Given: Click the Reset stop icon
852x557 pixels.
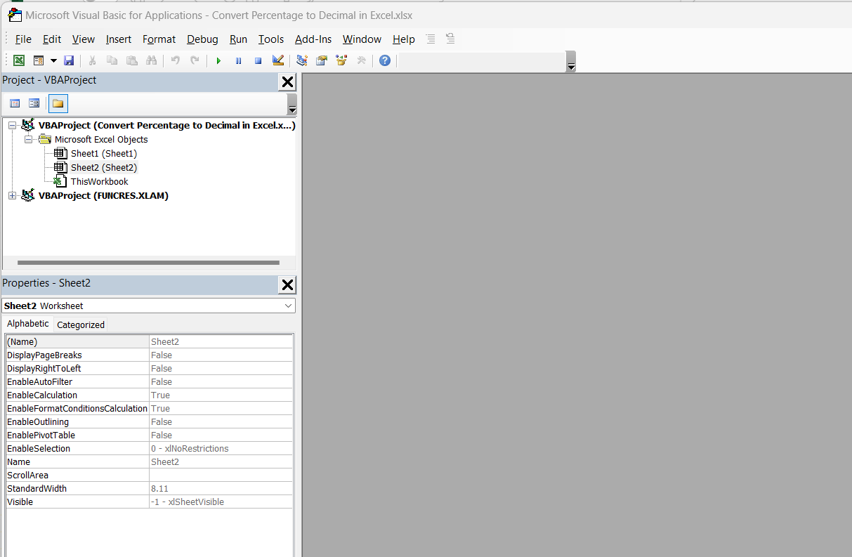Looking at the screenshot, I should 258,61.
